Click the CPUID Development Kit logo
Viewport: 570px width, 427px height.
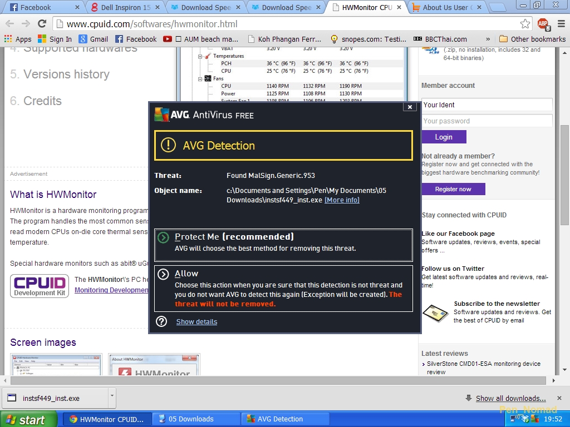click(40, 286)
